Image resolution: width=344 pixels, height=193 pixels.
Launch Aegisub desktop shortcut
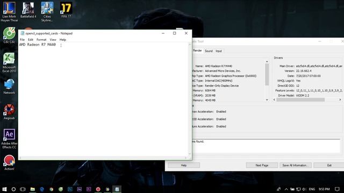(9, 112)
